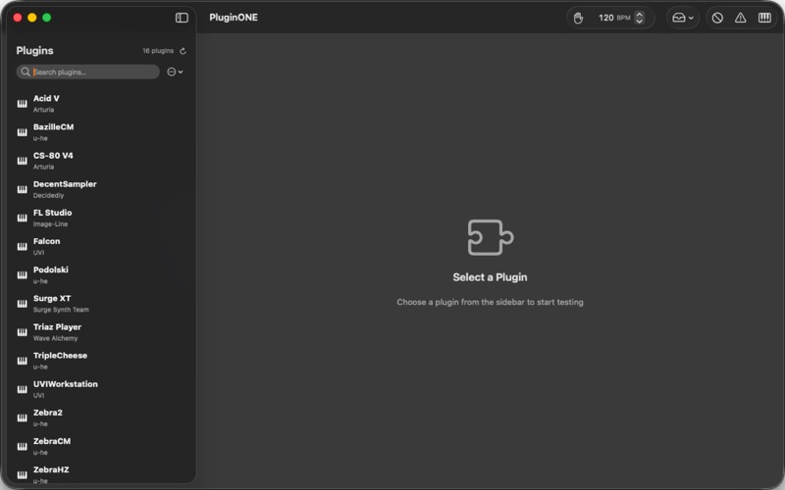Screen dimensions: 785x490
Task: Click the 16 plugins count label
Action: coord(158,51)
